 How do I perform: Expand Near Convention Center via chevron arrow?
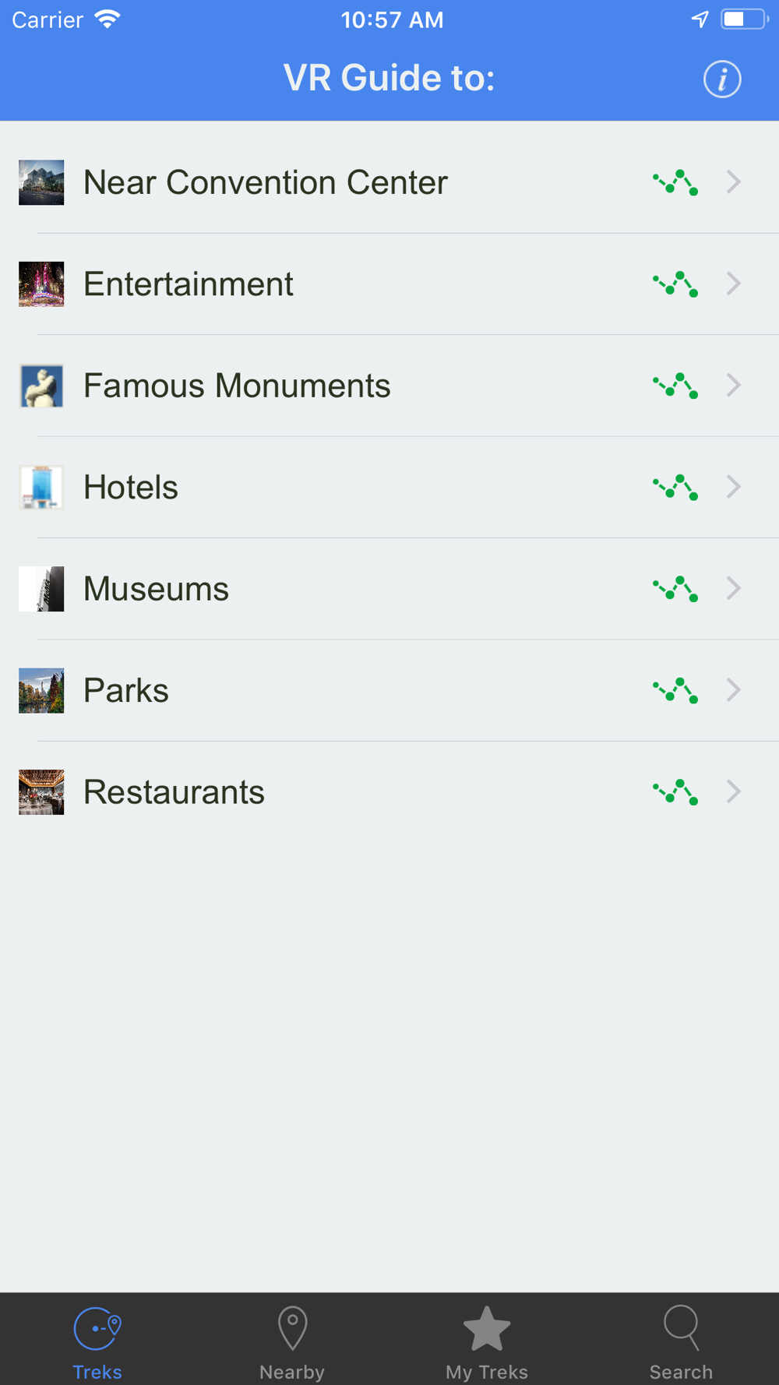pyautogui.click(x=733, y=182)
